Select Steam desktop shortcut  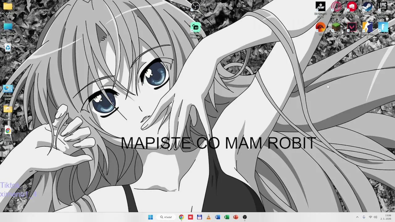click(367, 8)
